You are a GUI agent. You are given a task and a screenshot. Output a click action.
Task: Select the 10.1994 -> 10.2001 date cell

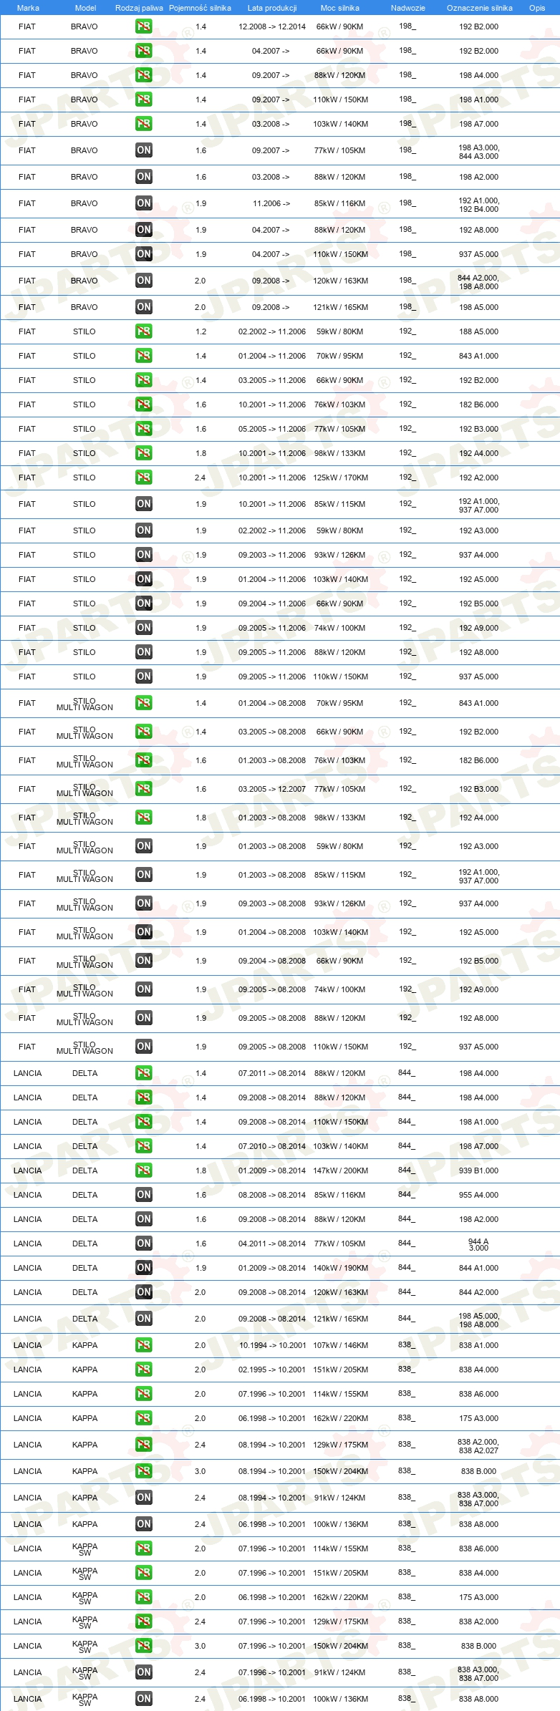272,1345
